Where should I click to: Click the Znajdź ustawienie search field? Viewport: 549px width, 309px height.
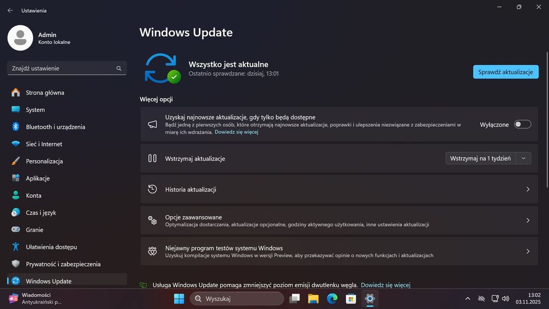click(x=67, y=68)
